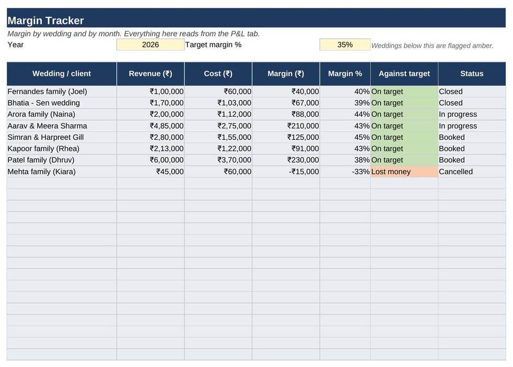
Task: Select revenue cell ₹2,00,000
Action: pyautogui.click(x=151, y=115)
